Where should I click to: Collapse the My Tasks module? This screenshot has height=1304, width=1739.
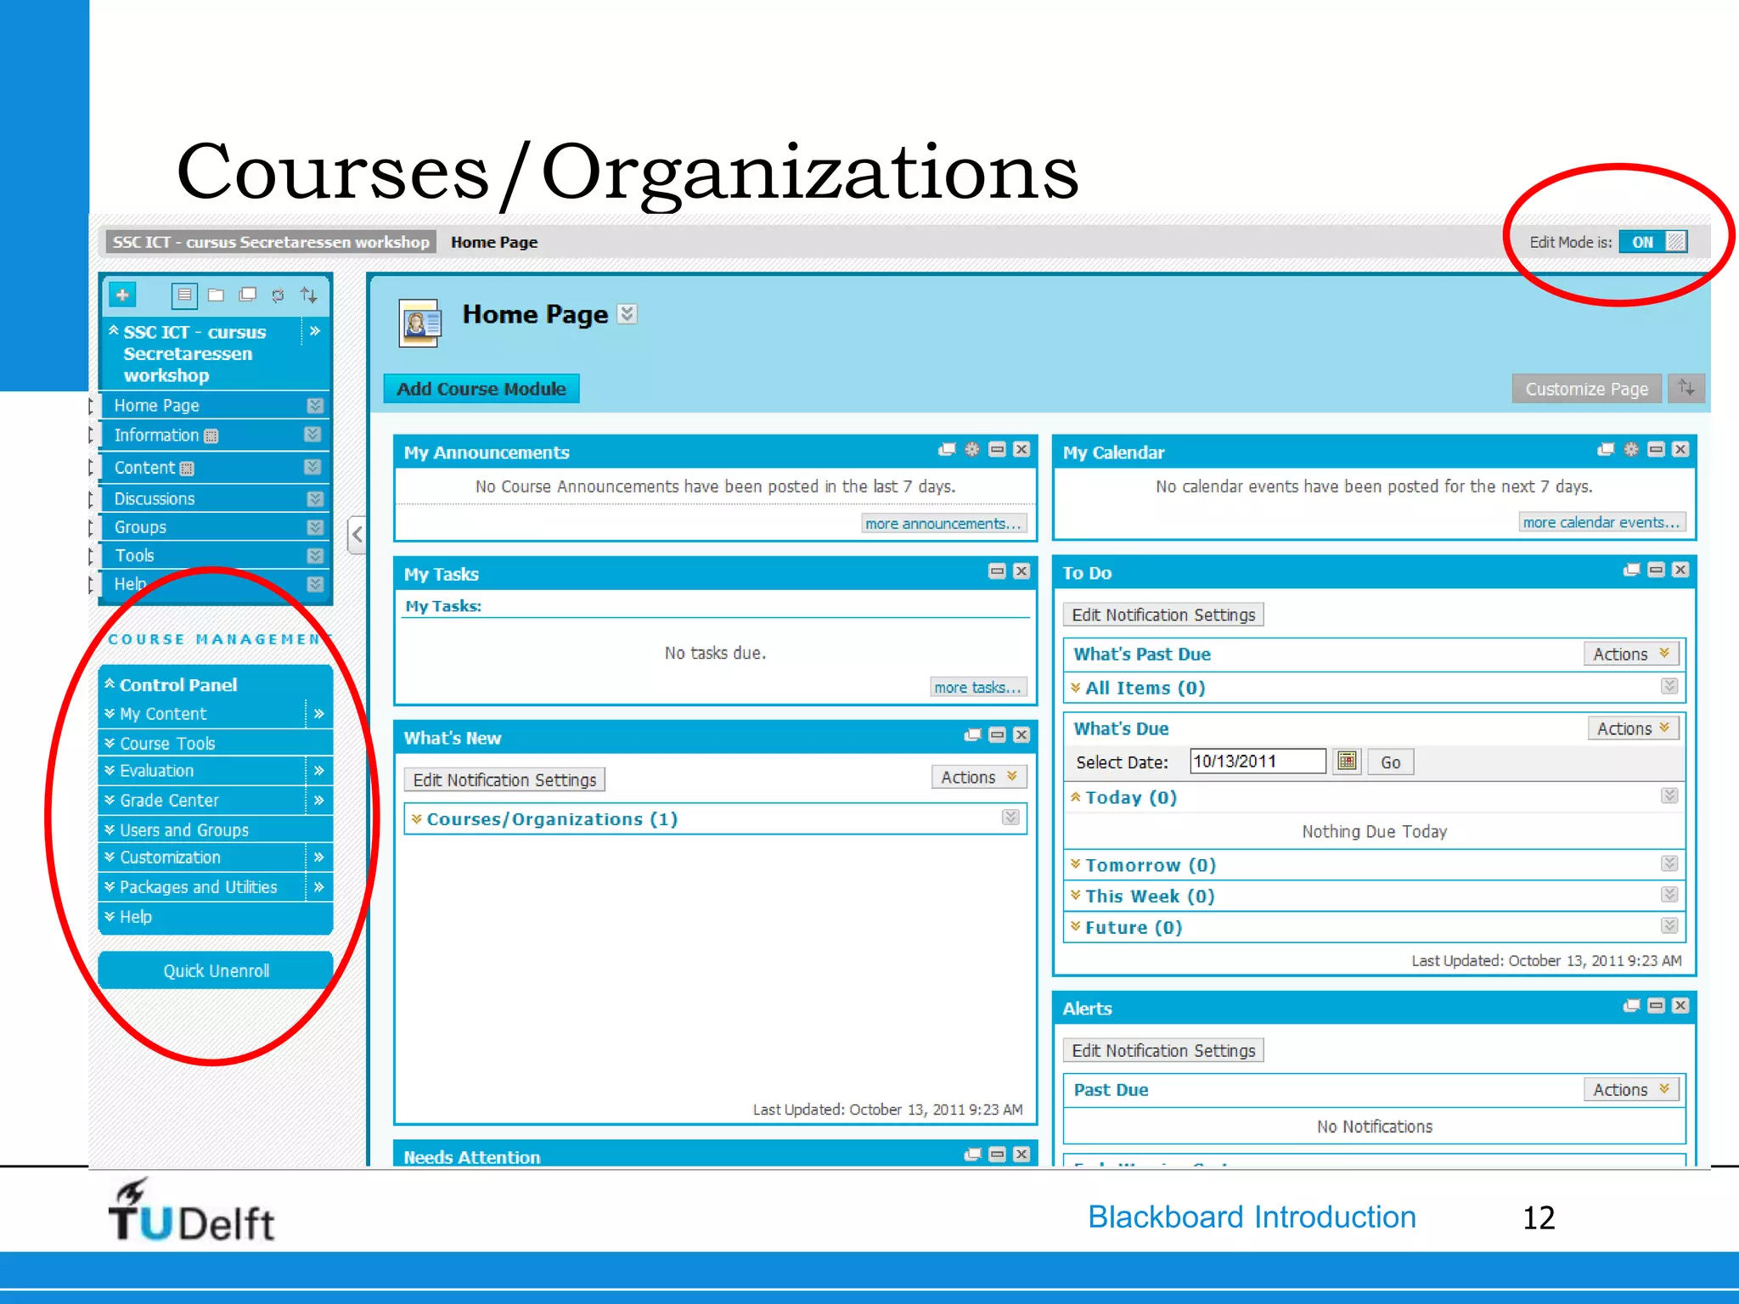pyautogui.click(x=997, y=570)
